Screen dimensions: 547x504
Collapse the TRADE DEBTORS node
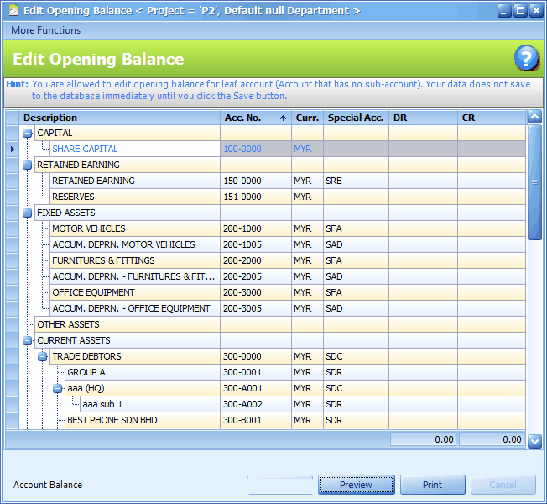tap(42, 357)
